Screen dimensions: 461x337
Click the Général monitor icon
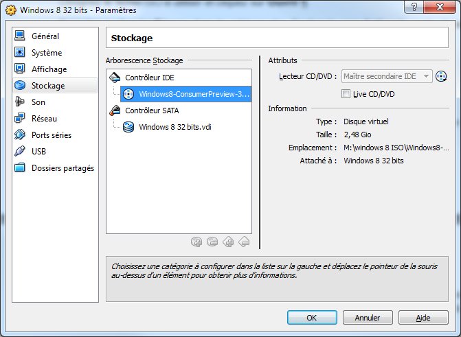click(x=20, y=36)
